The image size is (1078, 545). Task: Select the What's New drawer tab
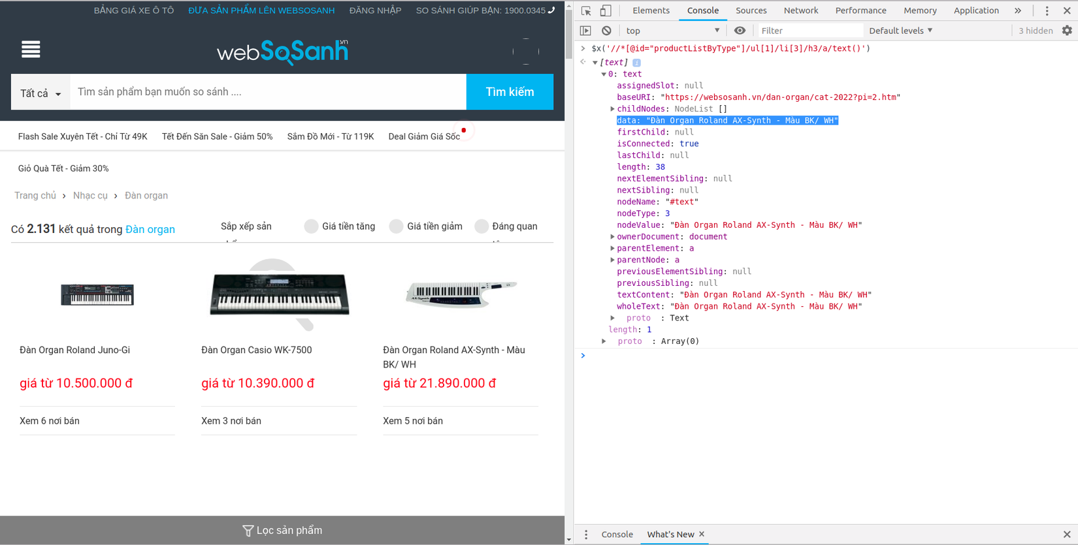point(670,535)
